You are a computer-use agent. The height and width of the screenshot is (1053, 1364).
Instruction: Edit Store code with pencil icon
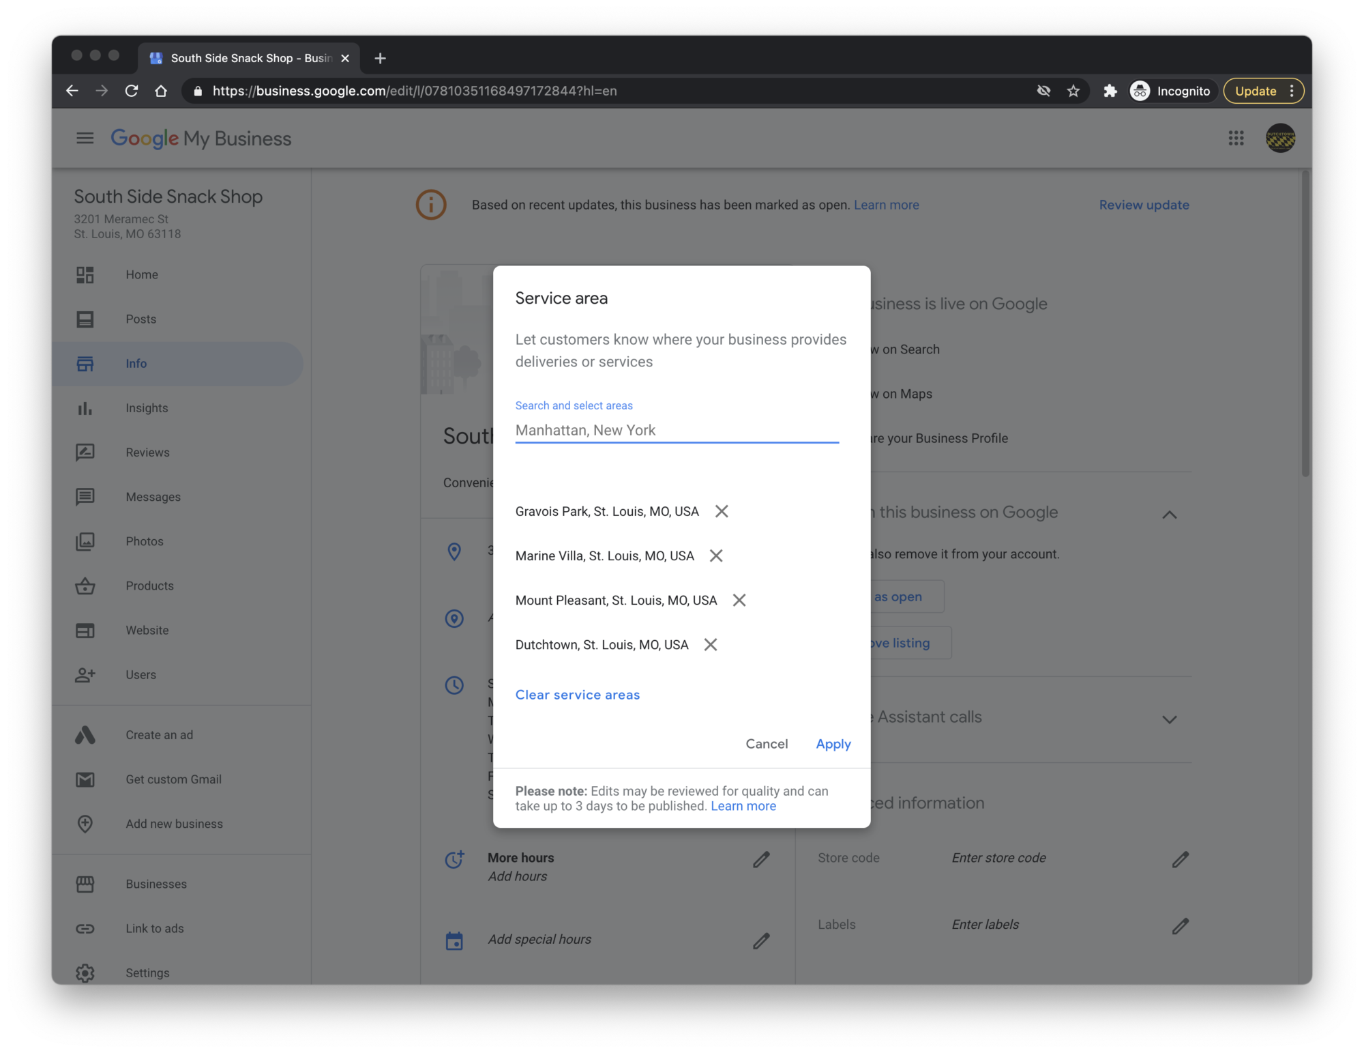pos(1181,859)
